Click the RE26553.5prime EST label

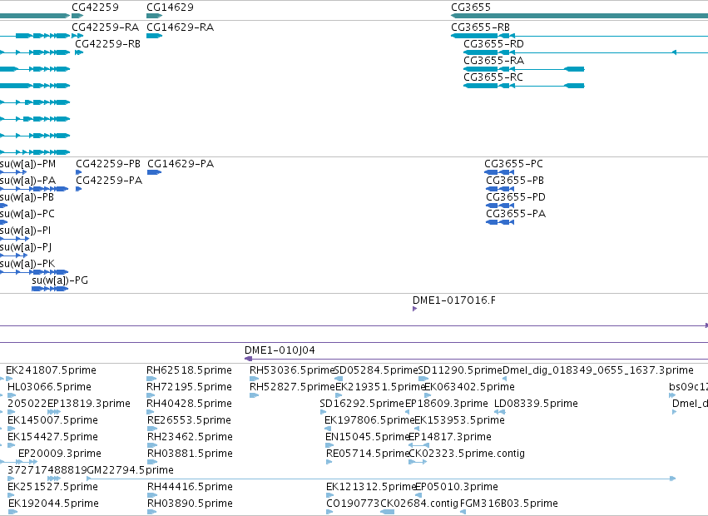pyautogui.click(x=189, y=420)
